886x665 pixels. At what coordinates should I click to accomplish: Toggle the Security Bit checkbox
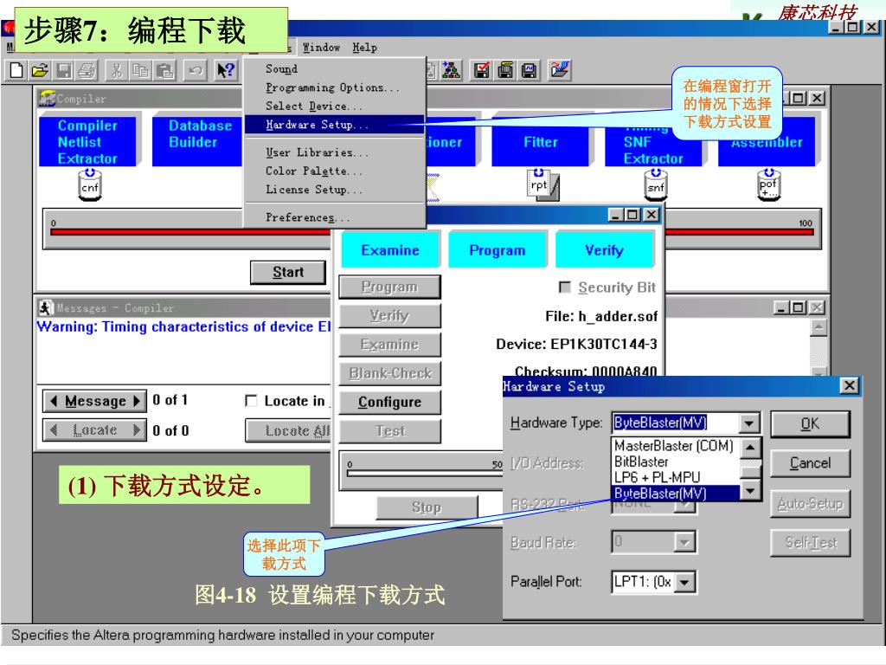tap(564, 287)
